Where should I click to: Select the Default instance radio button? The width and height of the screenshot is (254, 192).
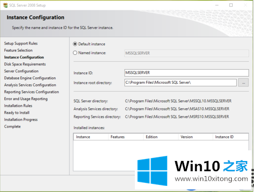click(x=75, y=44)
